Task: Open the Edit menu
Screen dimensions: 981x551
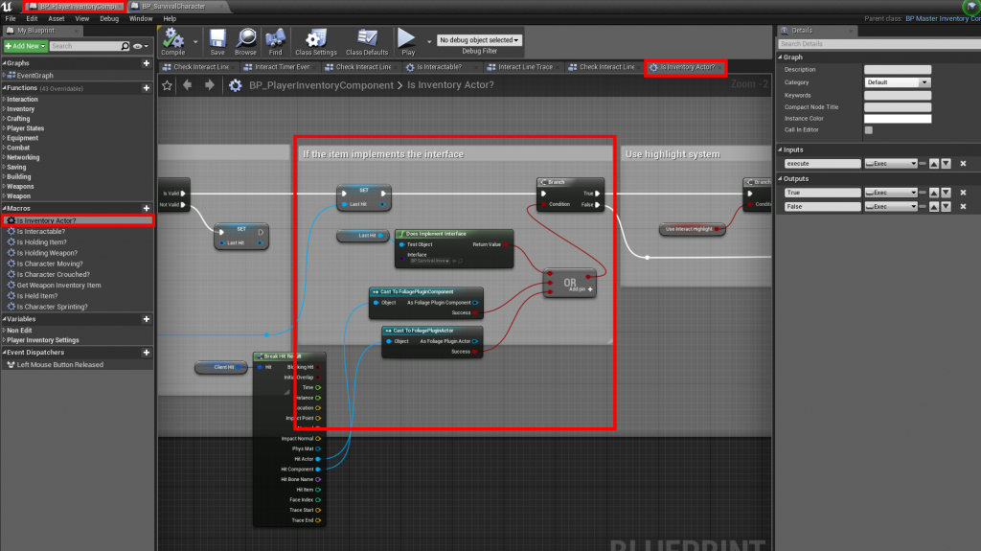Action: click(32, 19)
